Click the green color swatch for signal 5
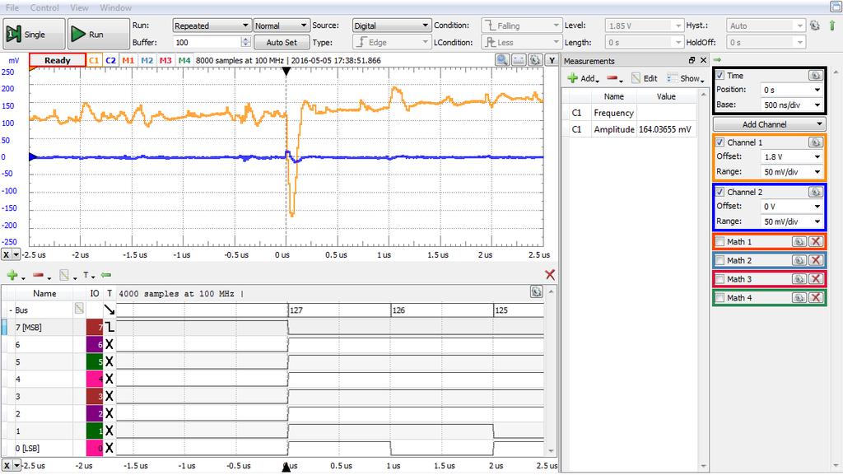The image size is (843, 475). pos(95,361)
